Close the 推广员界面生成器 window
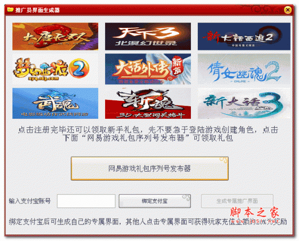299x241 pixels. pos(288,10)
